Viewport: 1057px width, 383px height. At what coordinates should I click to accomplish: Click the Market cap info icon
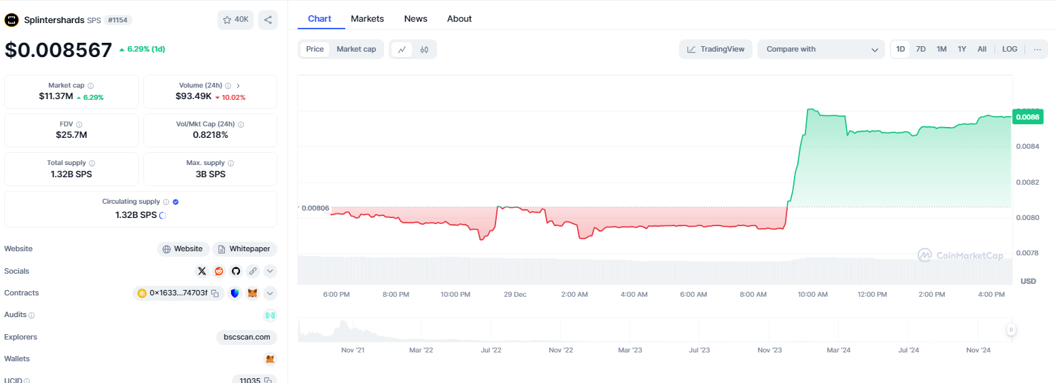tap(90, 86)
